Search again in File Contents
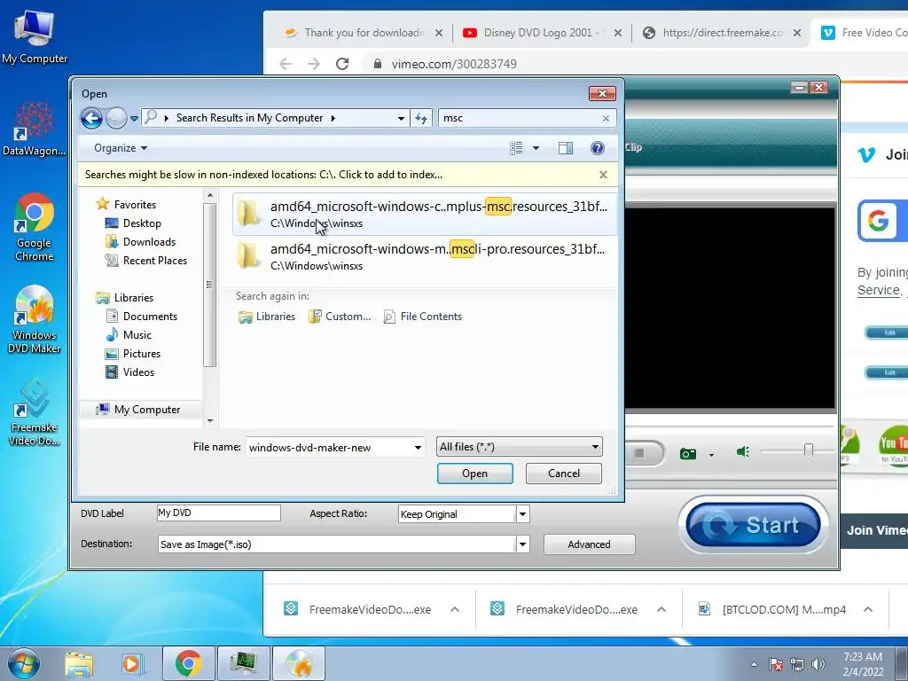Viewport: 908px width, 681px height. [423, 317]
